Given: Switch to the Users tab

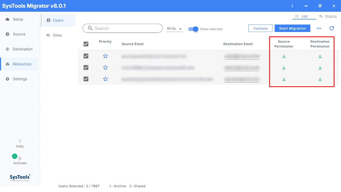Looking at the screenshot, I should click(x=59, y=20).
